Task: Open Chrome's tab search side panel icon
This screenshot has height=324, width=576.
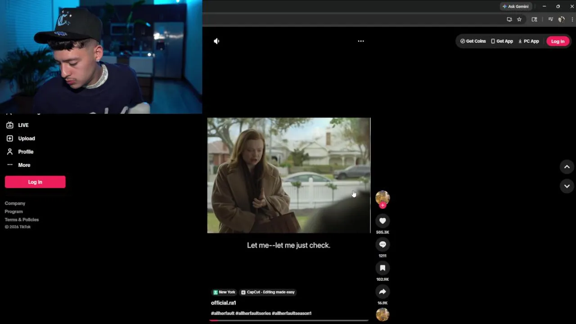Action: click(x=534, y=19)
